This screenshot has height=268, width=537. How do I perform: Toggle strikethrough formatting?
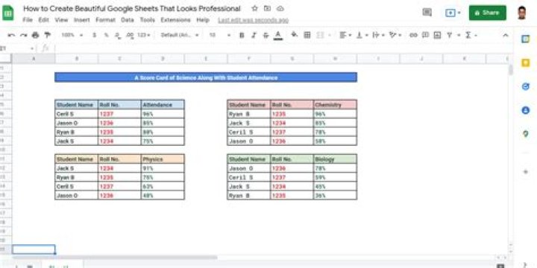pos(266,35)
